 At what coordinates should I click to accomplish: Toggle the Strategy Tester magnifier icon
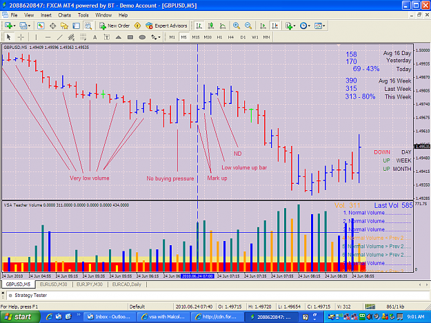click(x=88, y=25)
